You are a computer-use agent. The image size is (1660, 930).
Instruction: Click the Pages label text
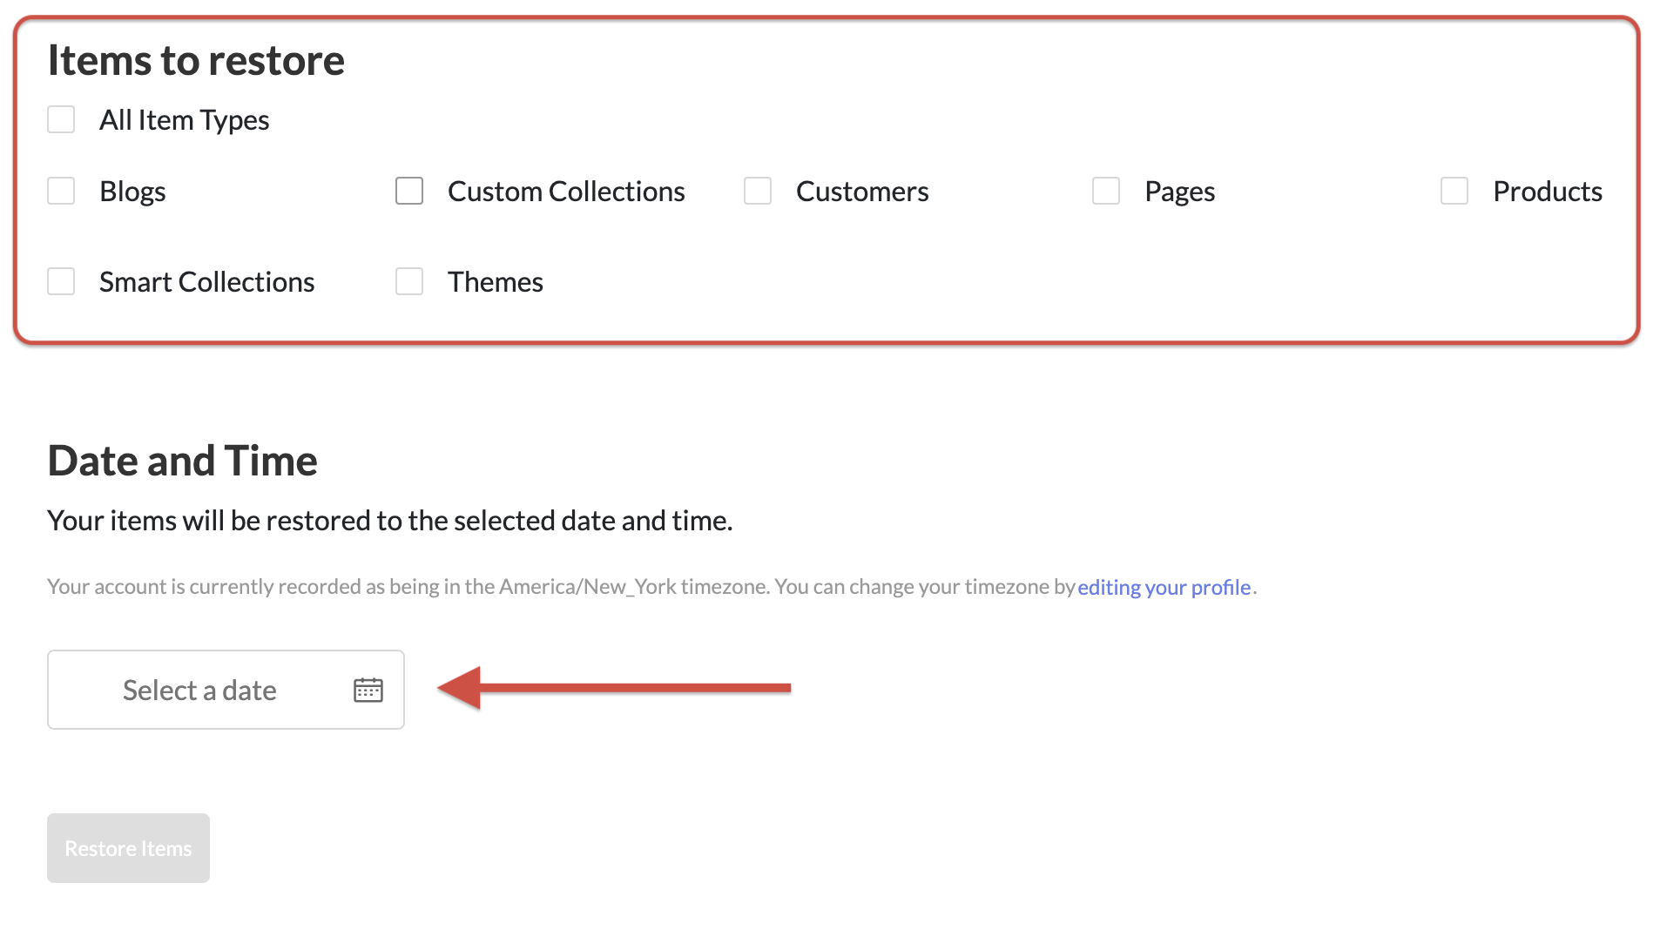tap(1179, 191)
